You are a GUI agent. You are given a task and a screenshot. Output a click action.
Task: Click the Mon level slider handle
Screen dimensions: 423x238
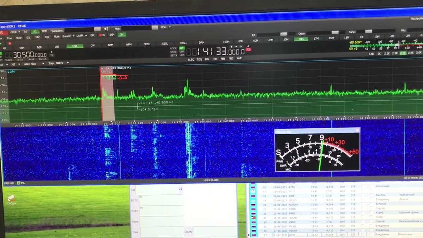[x=155, y=27]
